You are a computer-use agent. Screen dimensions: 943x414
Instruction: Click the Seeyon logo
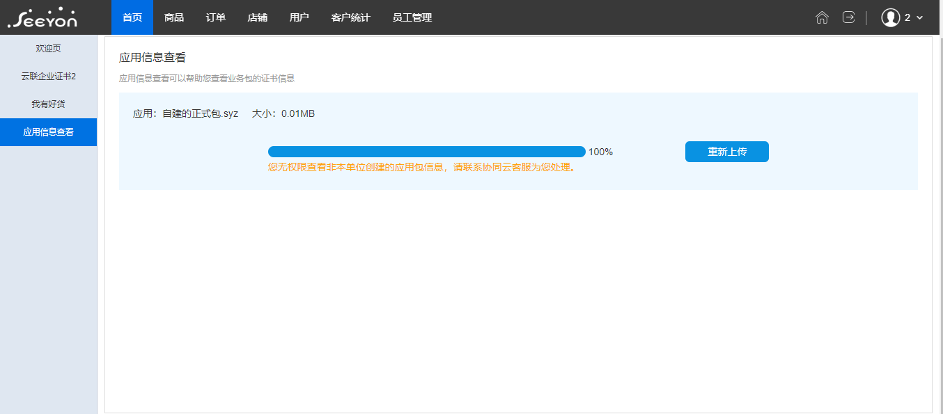click(42, 17)
